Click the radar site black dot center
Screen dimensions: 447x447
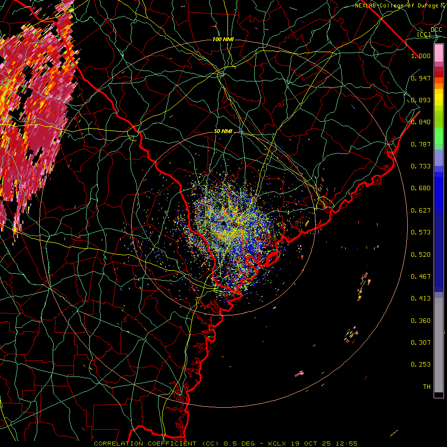pos(223,223)
